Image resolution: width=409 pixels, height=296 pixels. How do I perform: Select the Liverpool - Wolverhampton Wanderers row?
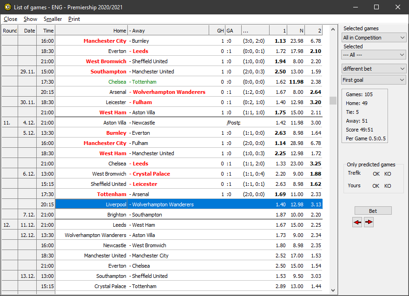188,204
